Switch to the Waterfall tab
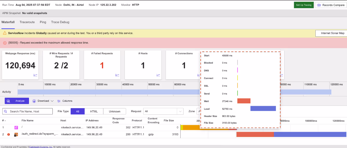The image size is (347, 148). pos(8,22)
